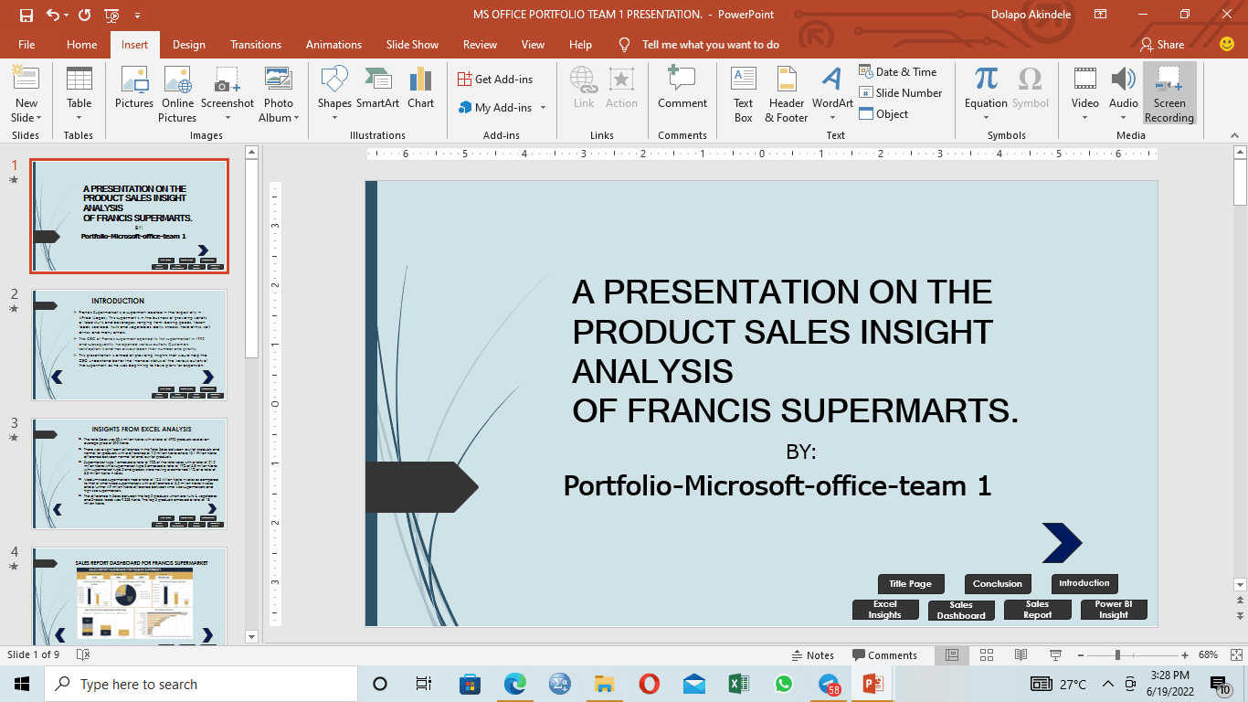Toggle the Notes pane in status bar
Viewport: 1248px width, 702px height.
811,655
